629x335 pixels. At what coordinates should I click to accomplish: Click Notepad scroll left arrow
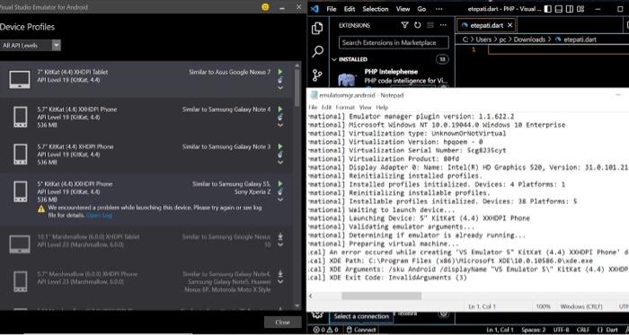[x=311, y=295]
